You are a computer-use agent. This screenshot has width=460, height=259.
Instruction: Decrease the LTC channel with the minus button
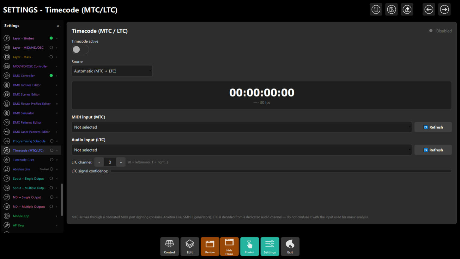pyautogui.click(x=99, y=162)
